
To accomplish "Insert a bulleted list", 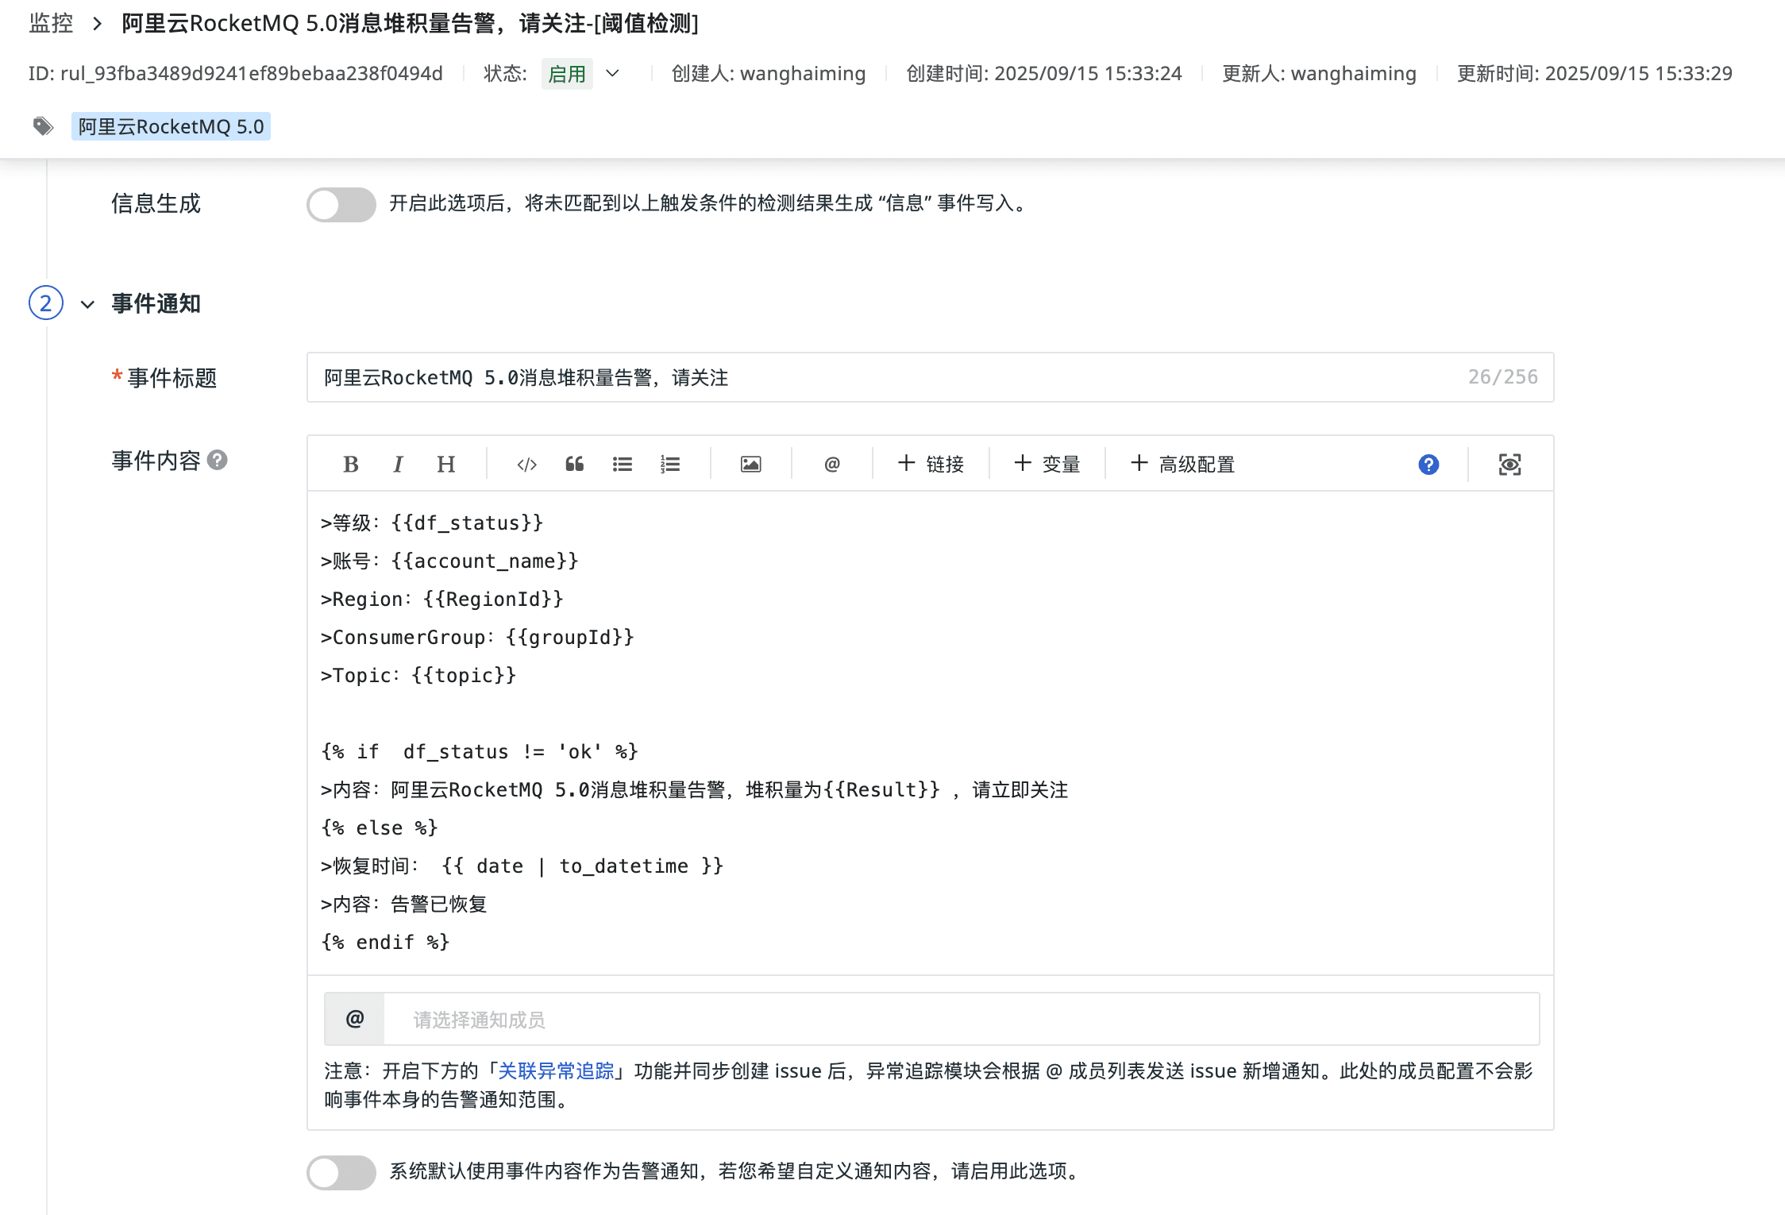I will pyautogui.click(x=622, y=465).
